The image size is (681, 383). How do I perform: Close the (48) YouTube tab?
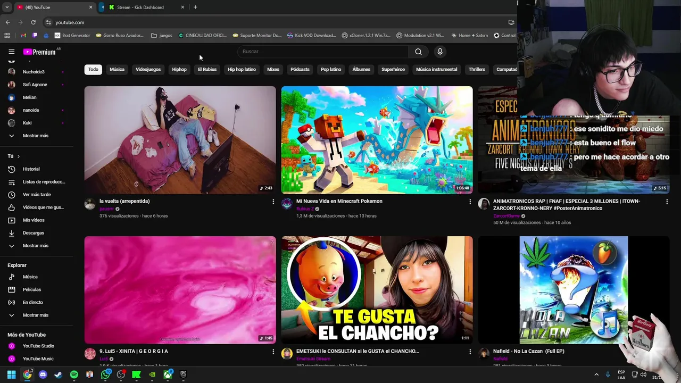tap(90, 7)
